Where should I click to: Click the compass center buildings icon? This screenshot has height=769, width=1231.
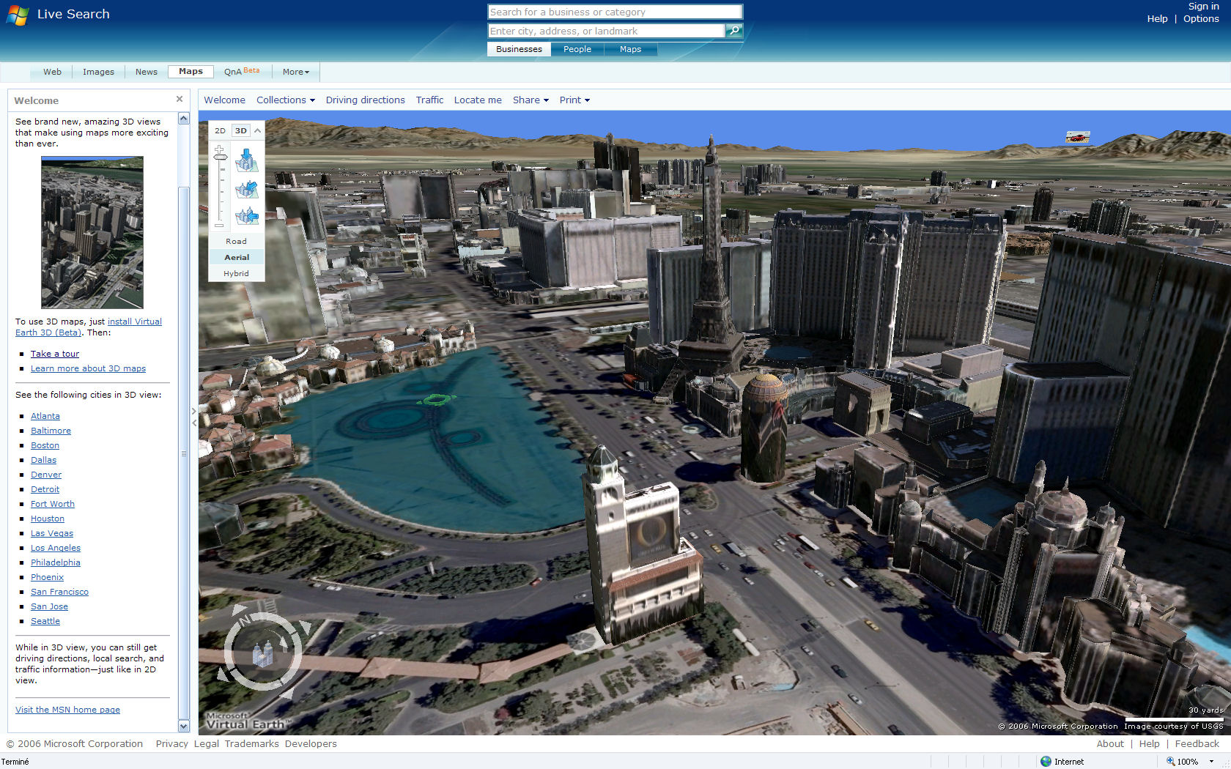tap(262, 653)
